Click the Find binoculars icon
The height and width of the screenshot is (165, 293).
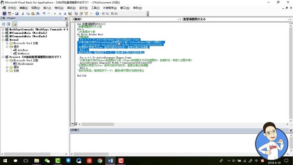click(x=38, y=13)
